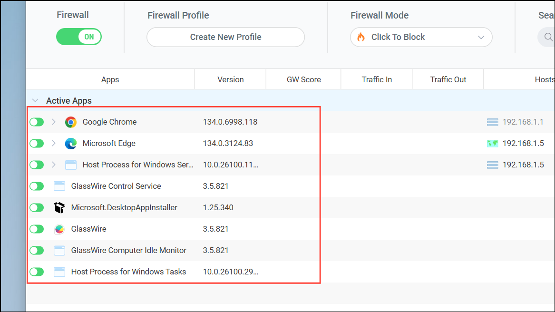Select the Traffic Out column header
This screenshot has height=312, width=555.
pyautogui.click(x=448, y=79)
